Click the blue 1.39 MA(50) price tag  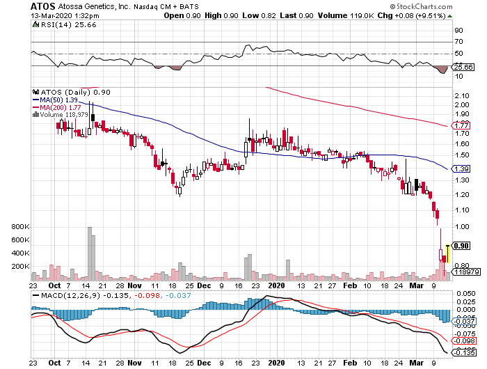coord(461,169)
